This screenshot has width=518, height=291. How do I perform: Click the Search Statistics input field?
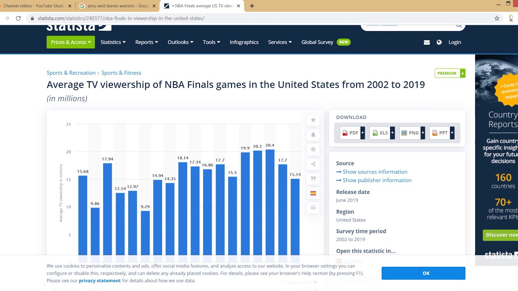pyautogui.click(x=409, y=26)
